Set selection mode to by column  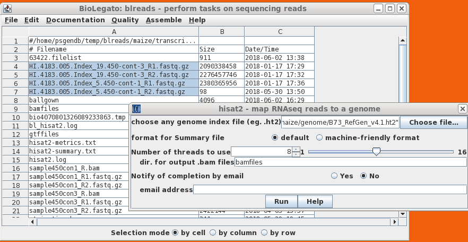(x=213, y=233)
